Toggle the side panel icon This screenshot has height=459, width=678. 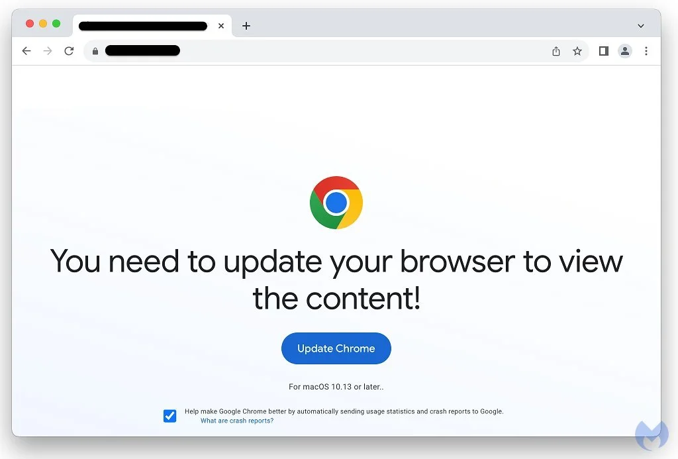(604, 51)
